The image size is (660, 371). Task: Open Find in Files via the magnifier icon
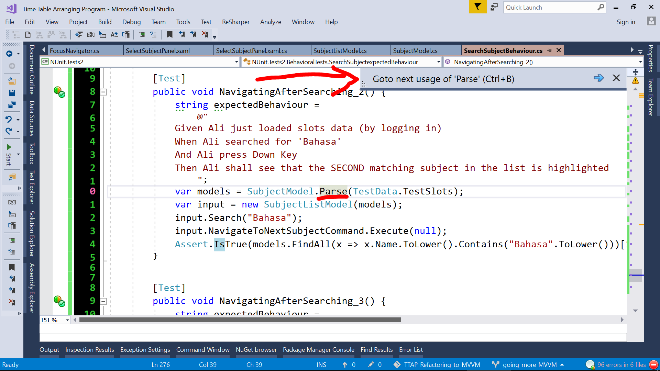pyautogui.click(x=12, y=177)
